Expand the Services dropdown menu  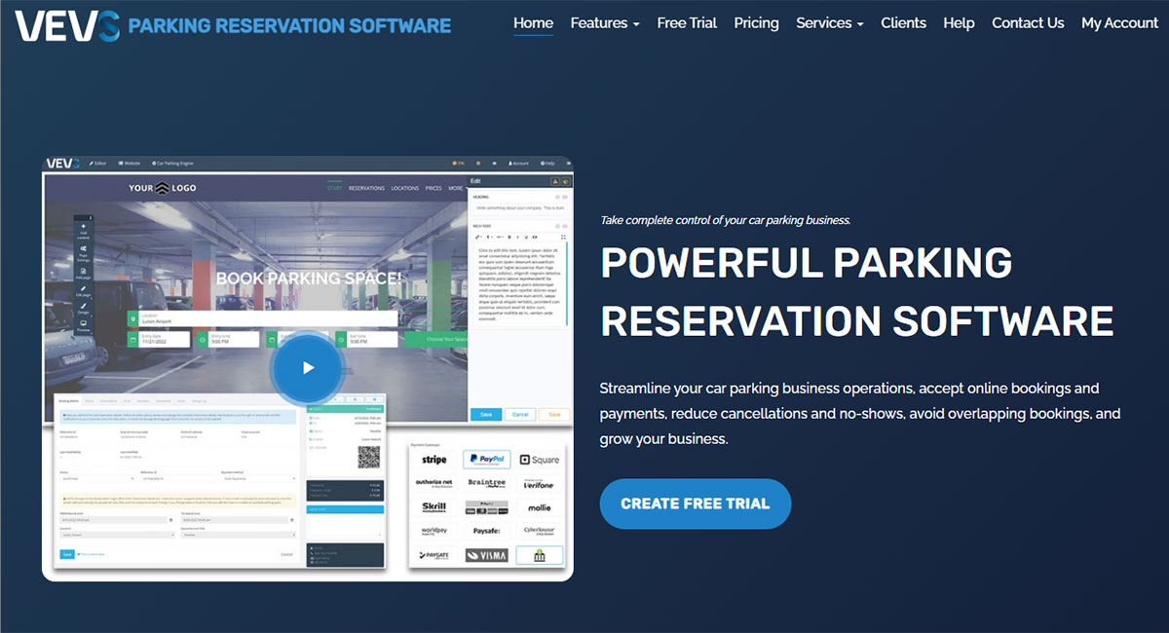pos(829,23)
